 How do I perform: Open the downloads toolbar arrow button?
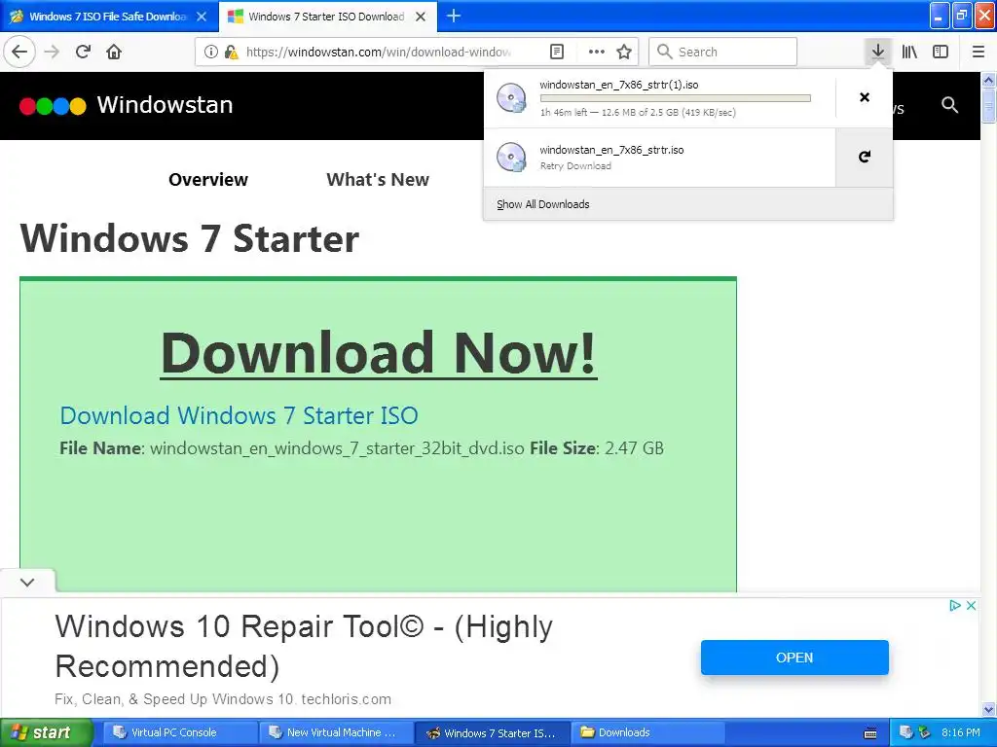tap(877, 52)
